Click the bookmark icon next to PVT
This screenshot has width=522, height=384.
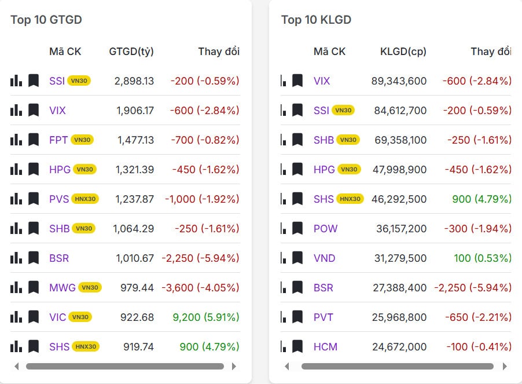pyautogui.click(x=297, y=317)
